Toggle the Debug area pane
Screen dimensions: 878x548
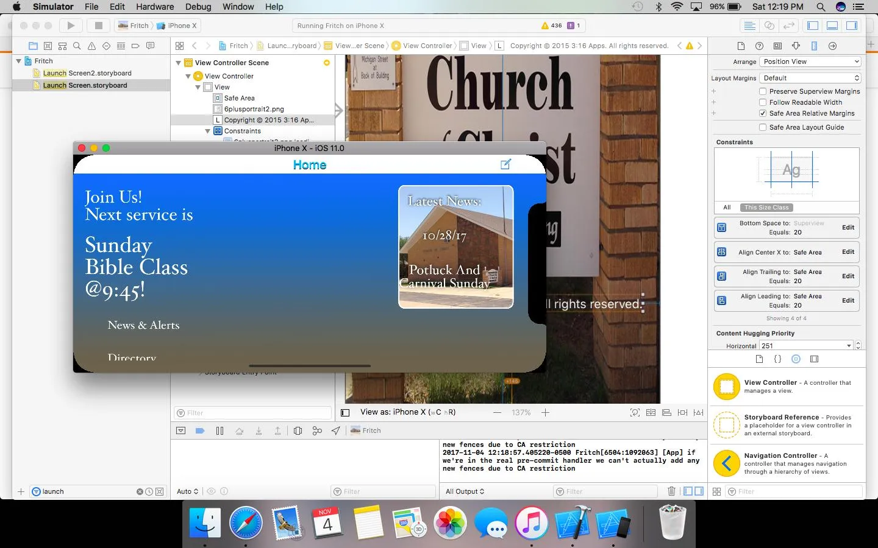coord(832,26)
